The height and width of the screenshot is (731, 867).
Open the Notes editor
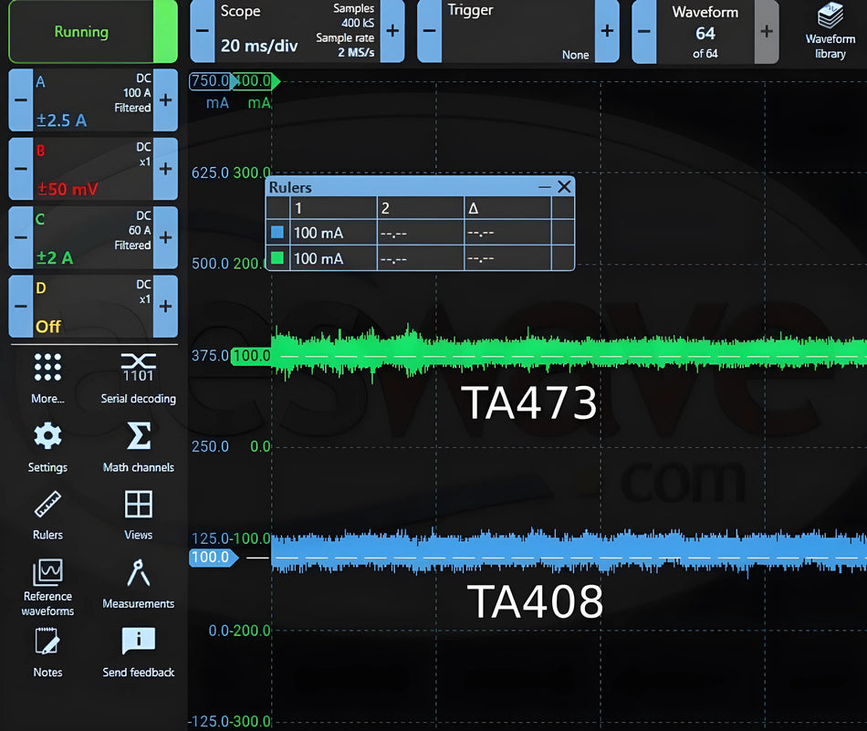point(47,653)
